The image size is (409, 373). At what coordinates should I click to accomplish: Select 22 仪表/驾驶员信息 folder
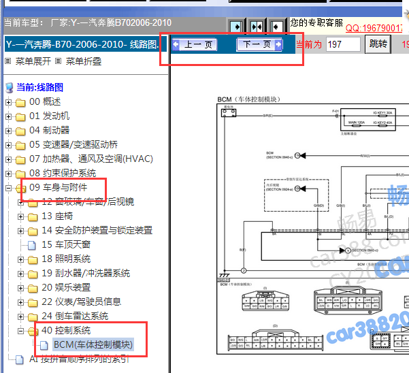[x=82, y=302]
